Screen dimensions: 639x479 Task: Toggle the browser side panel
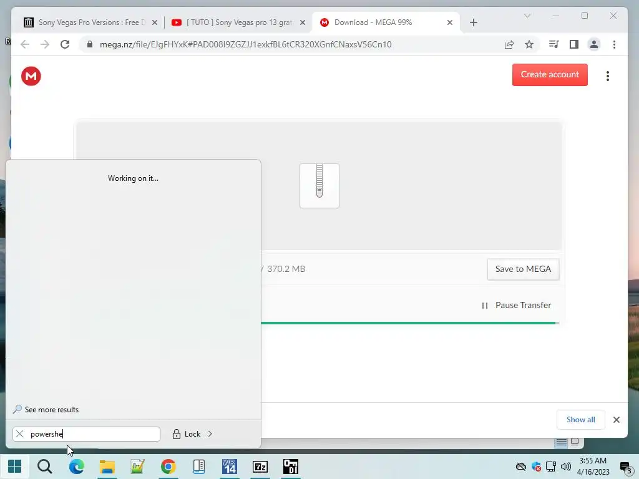574,44
